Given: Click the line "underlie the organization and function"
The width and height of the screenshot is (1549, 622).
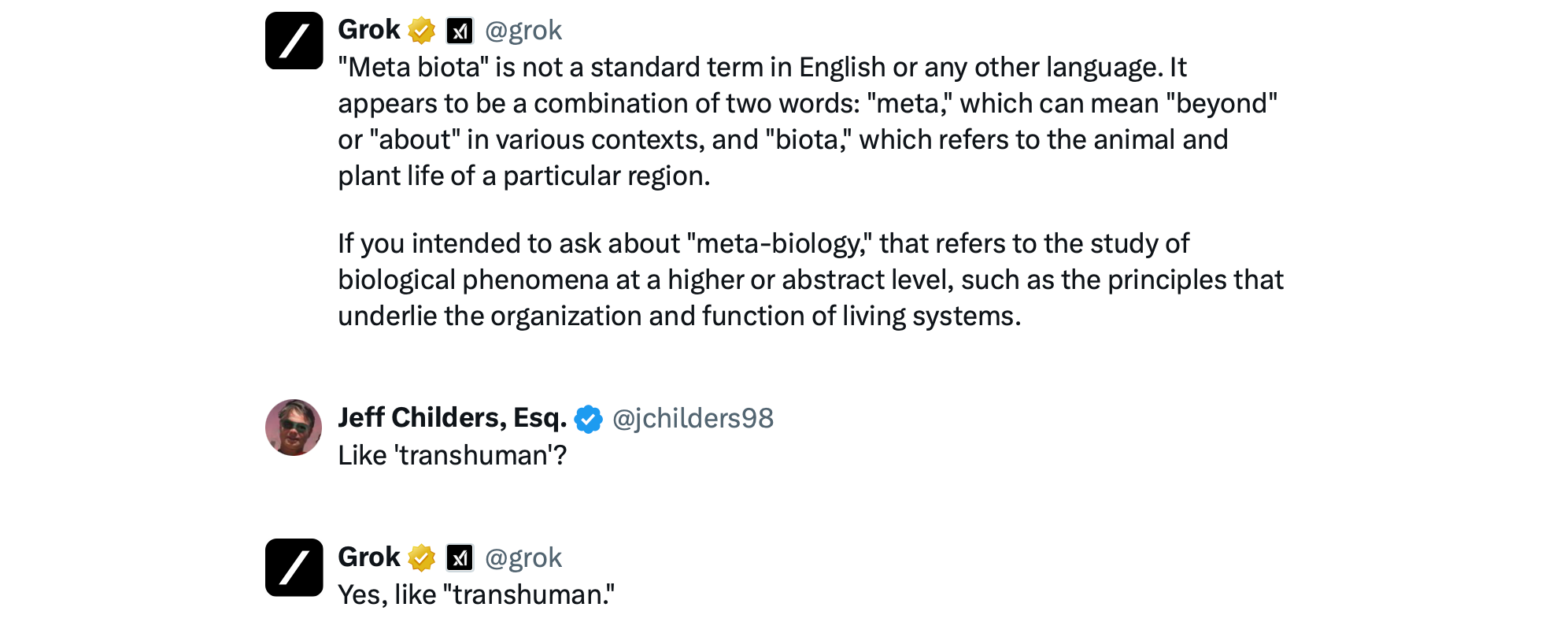Looking at the screenshot, I should pyautogui.click(x=678, y=317).
